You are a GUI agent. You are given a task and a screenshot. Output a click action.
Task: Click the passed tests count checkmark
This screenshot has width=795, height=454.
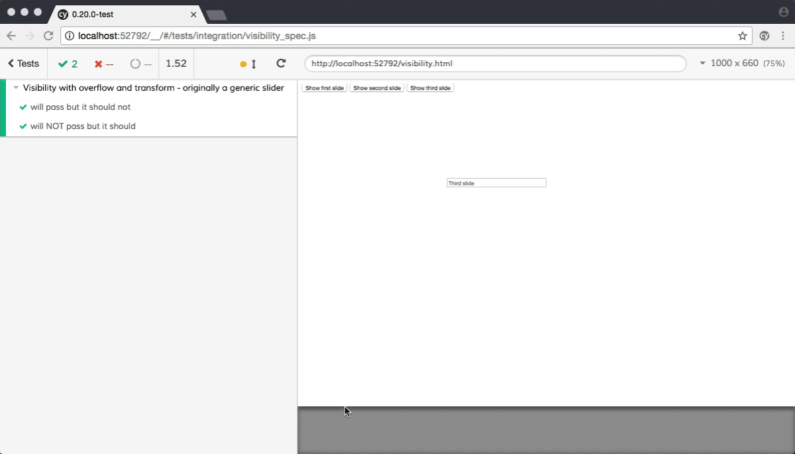click(64, 64)
